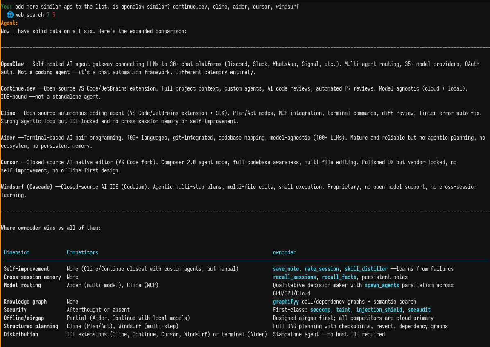490x347 pixels.
Task: Click 'GPU/CPU/Cloud' continuation line
Action: tap(291, 293)
